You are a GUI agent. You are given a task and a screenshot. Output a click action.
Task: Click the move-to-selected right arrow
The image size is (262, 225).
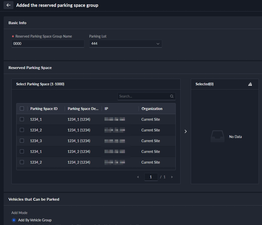click(x=186, y=131)
